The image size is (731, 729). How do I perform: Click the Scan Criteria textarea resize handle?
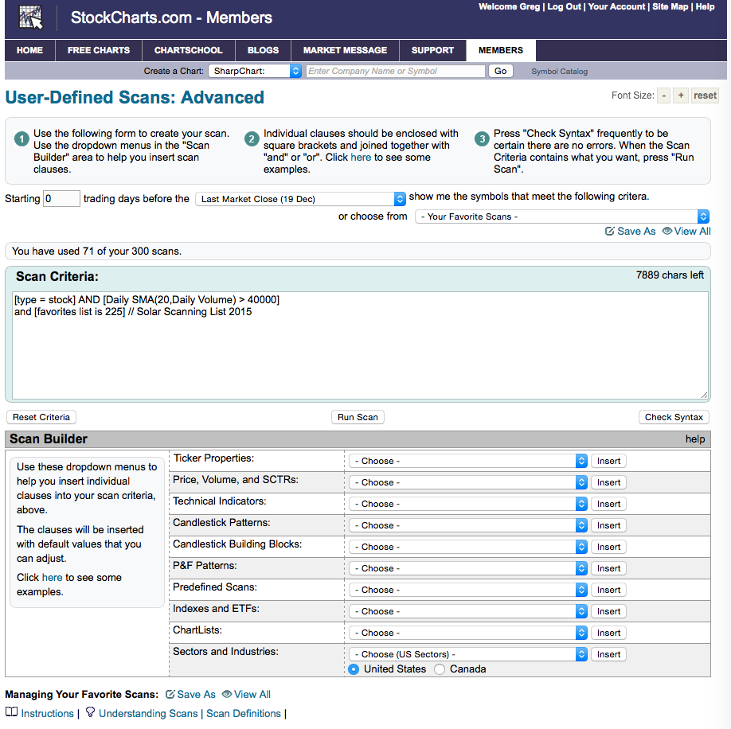[704, 395]
